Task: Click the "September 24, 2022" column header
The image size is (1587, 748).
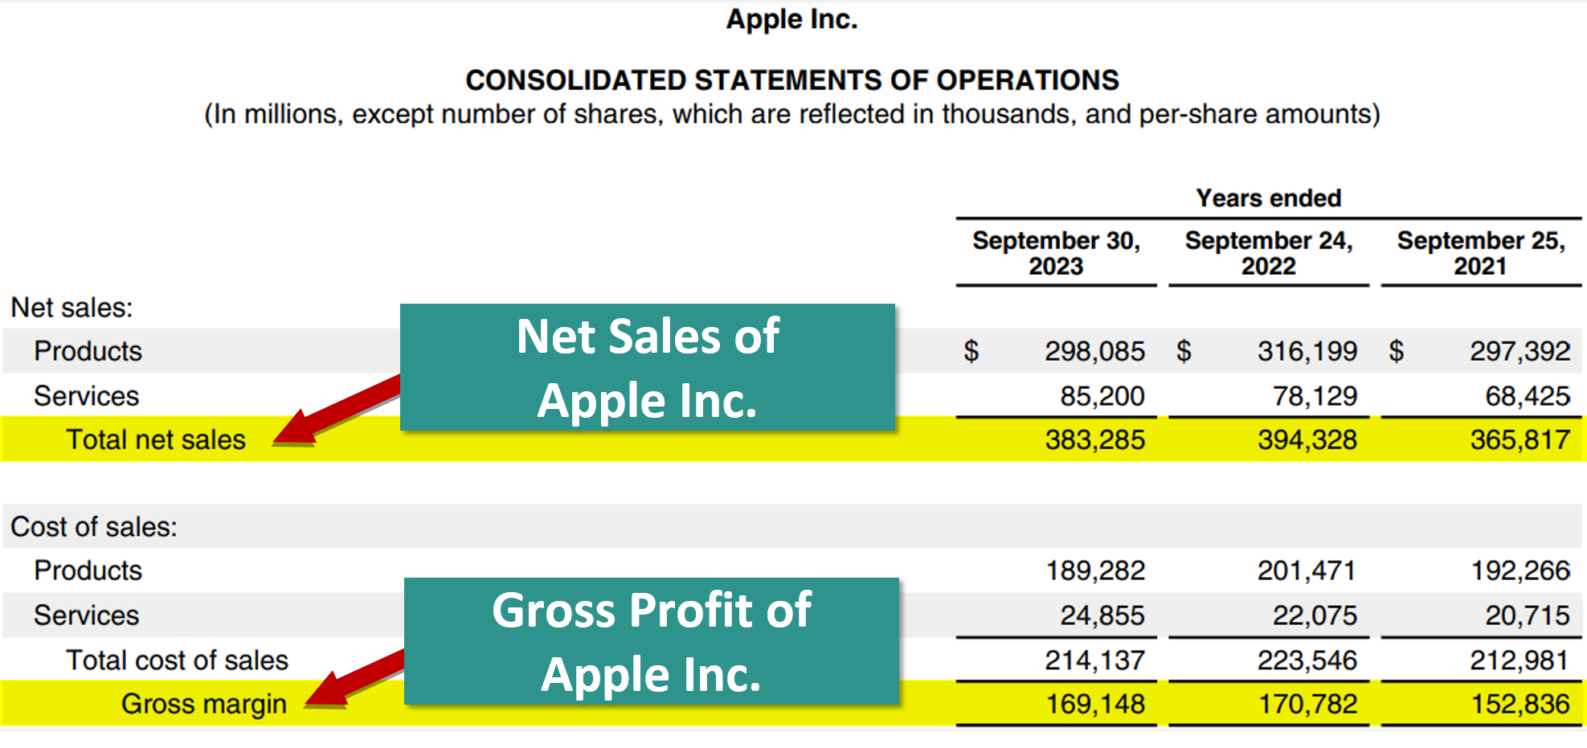Action: [x=1268, y=253]
